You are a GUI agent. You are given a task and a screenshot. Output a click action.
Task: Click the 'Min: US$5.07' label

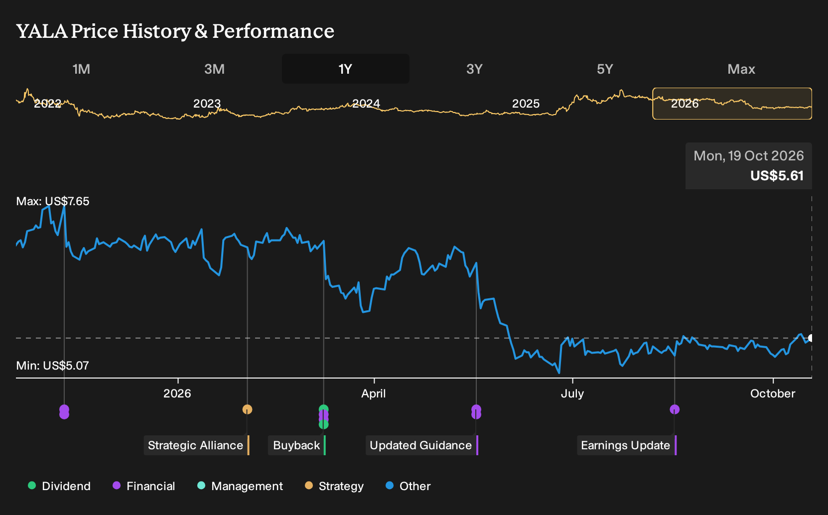53,366
